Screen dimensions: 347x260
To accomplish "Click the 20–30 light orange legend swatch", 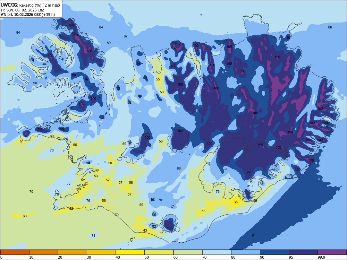I will tap(73, 252).
